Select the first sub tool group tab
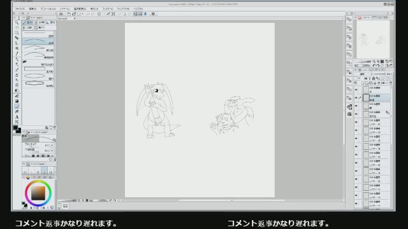 click(x=28, y=23)
